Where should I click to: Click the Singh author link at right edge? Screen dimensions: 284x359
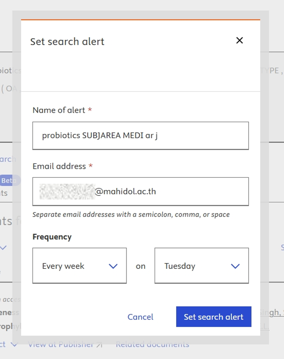272,312
